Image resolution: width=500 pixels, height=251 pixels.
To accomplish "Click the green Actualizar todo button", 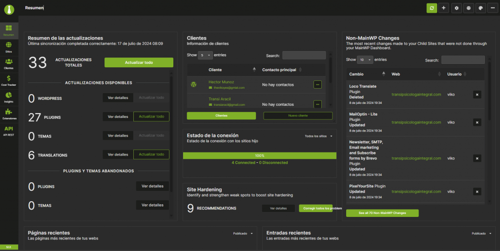I will point(139,62).
